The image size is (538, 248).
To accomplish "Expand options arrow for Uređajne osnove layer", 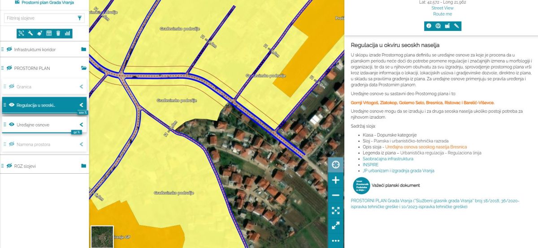I will tap(82, 125).
